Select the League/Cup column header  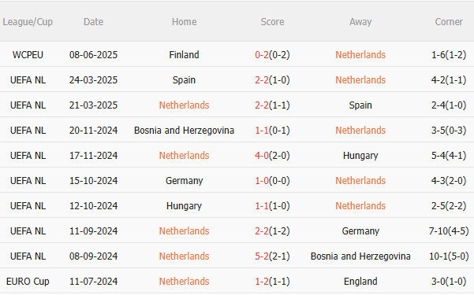(x=28, y=22)
